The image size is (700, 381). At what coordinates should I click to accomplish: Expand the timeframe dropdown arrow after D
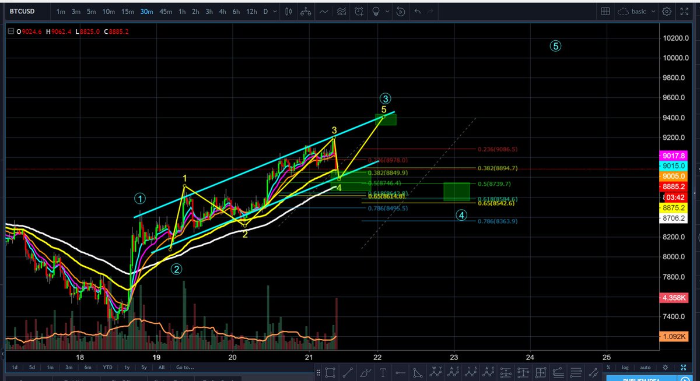(275, 12)
